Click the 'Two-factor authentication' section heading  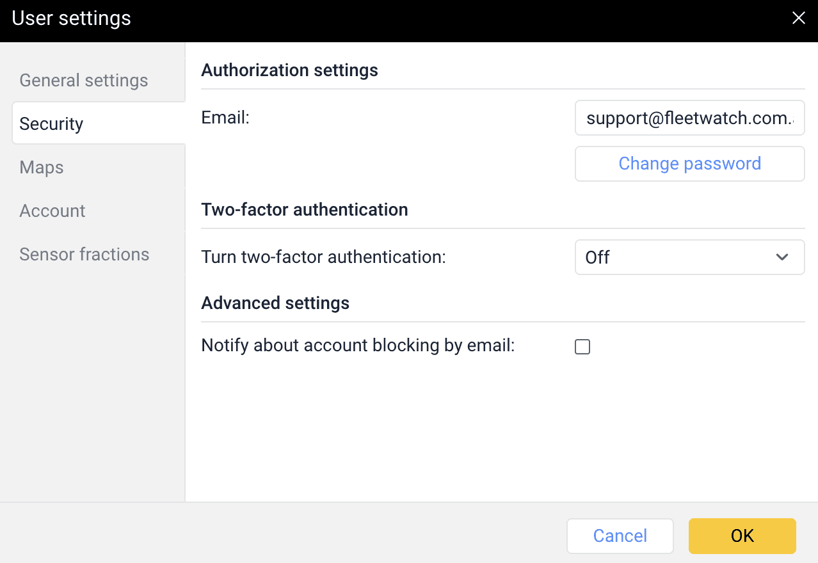pyautogui.click(x=304, y=210)
